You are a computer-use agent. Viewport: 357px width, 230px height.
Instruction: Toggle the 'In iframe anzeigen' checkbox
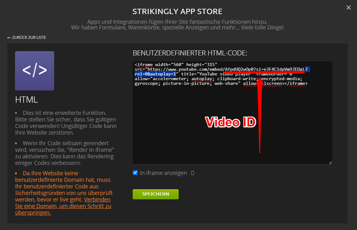135,173
